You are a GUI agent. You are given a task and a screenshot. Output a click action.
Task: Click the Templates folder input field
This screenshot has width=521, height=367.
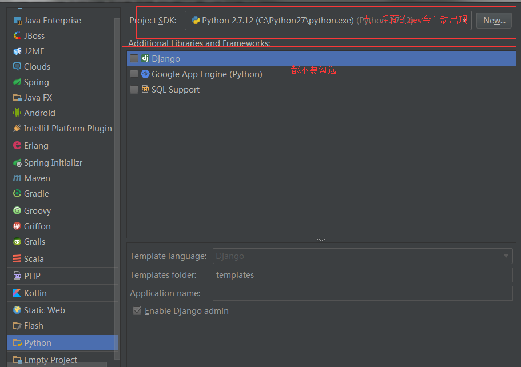(363, 275)
